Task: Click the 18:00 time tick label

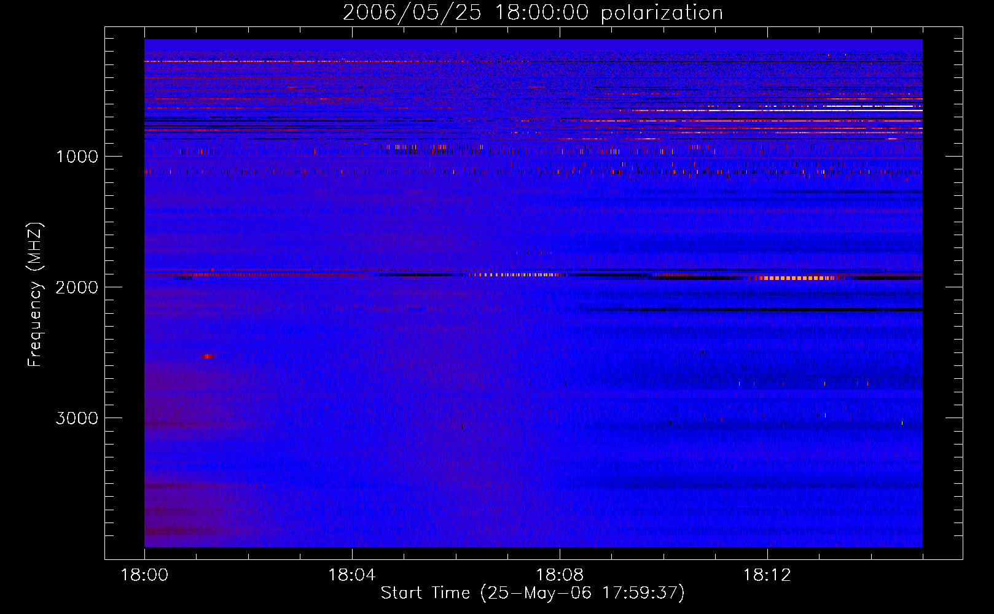Action: (x=144, y=575)
